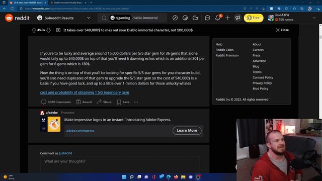Open the About footer link
This screenshot has height=181, width=322.
pyautogui.click(x=257, y=44)
